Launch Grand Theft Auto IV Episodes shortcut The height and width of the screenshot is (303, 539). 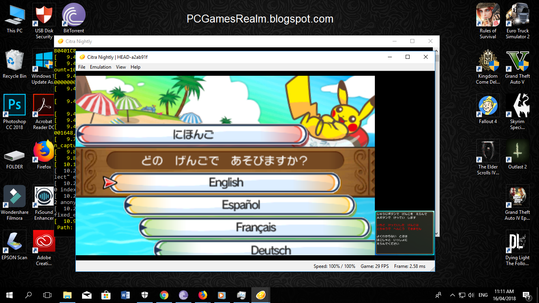click(518, 203)
